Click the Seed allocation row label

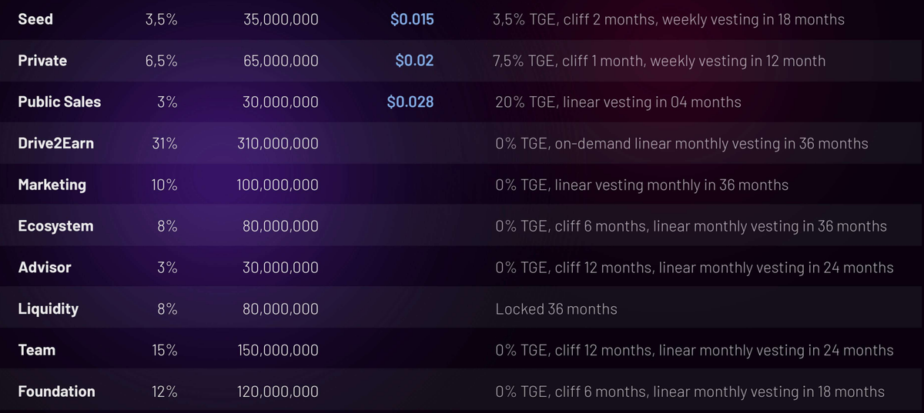point(35,19)
